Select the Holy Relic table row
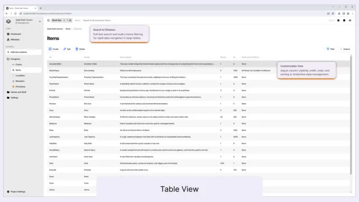The image size is (359, 202). point(198,144)
